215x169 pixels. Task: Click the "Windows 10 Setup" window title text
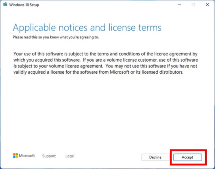point(24,5)
